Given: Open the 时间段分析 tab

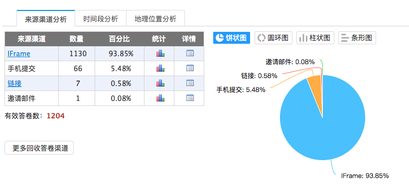Looking at the screenshot, I should click(x=101, y=19).
